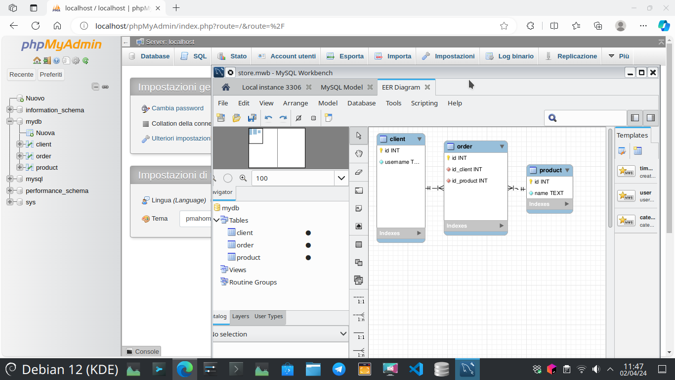Click Workbench open model folder icon
The image size is (675, 380).
click(x=236, y=118)
